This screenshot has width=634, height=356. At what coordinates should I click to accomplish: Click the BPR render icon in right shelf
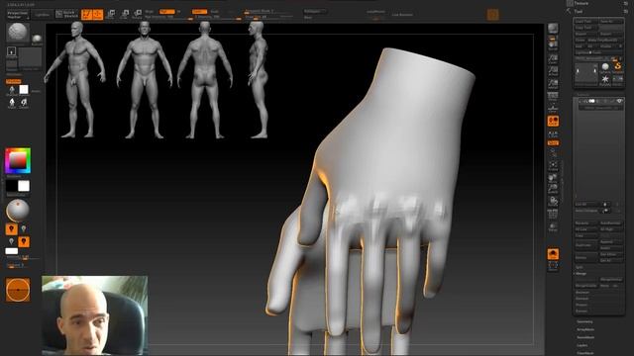click(553, 29)
